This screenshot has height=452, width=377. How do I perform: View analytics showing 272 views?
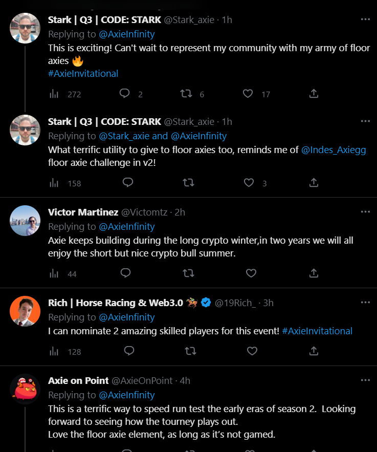65,94
